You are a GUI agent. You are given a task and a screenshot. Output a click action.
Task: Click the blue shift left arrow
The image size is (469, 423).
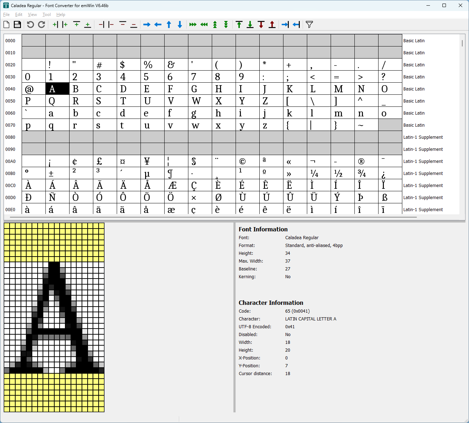click(x=158, y=24)
